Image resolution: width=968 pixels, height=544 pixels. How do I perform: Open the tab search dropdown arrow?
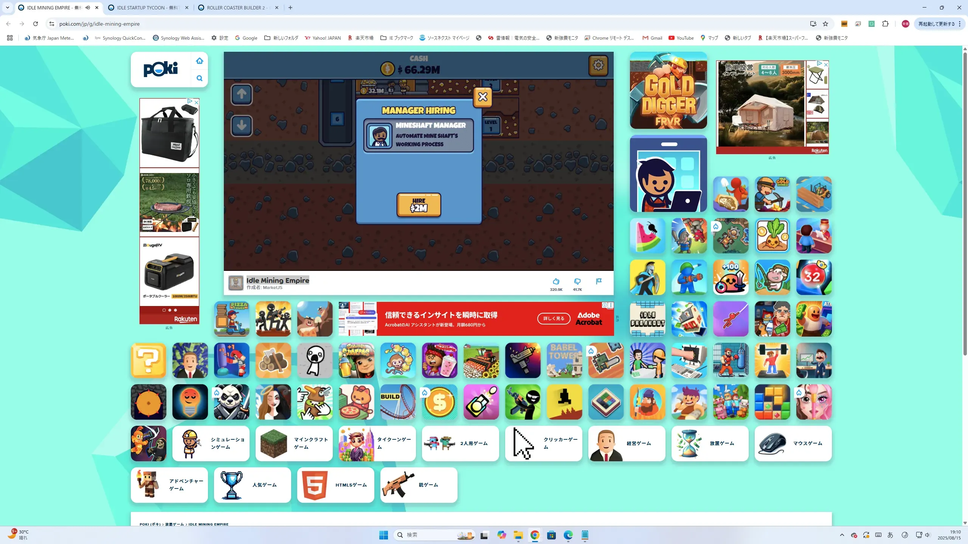coord(7,8)
